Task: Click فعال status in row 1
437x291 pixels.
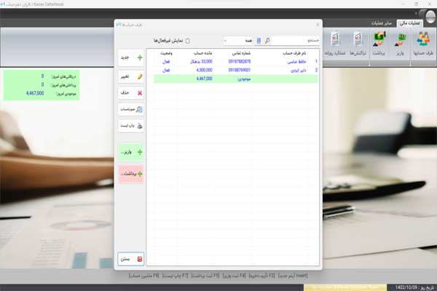Action: coord(166,62)
